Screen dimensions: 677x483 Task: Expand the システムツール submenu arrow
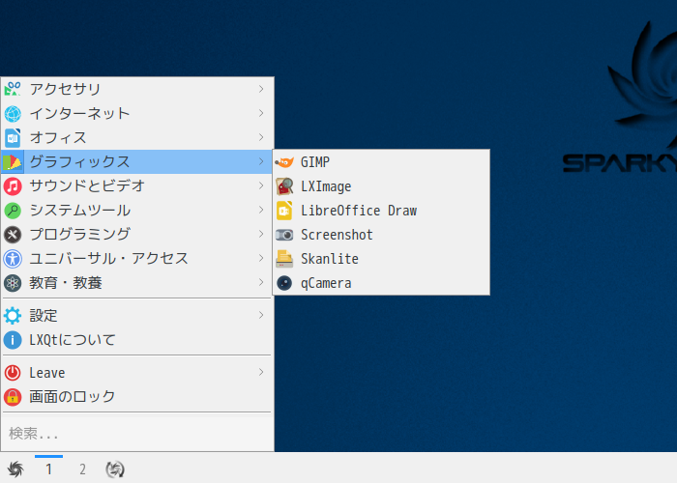click(x=261, y=210)
